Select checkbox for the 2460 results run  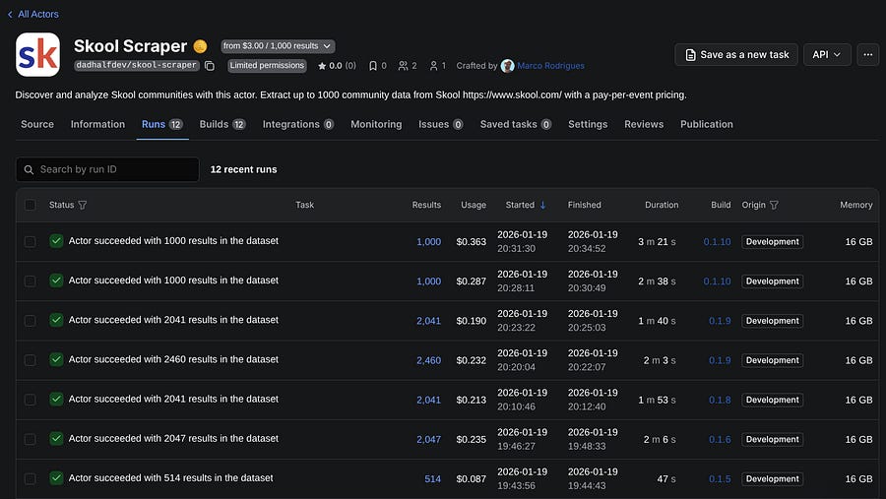[x=30, y=360]
